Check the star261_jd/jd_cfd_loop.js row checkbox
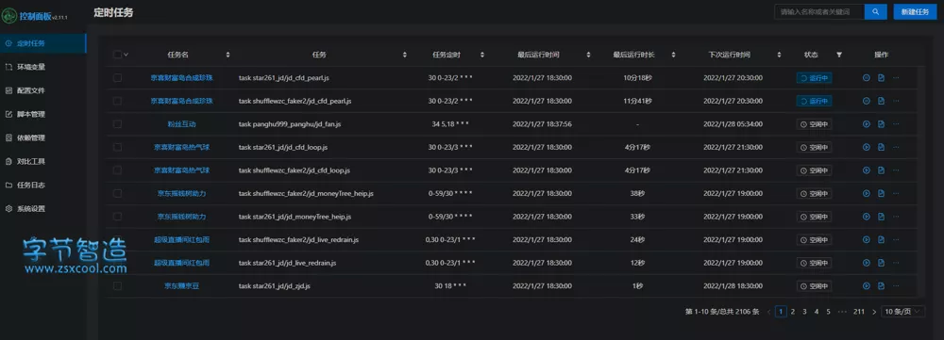Screen dimensions: 944x340 pyautogui.click(x=117, y=147)
